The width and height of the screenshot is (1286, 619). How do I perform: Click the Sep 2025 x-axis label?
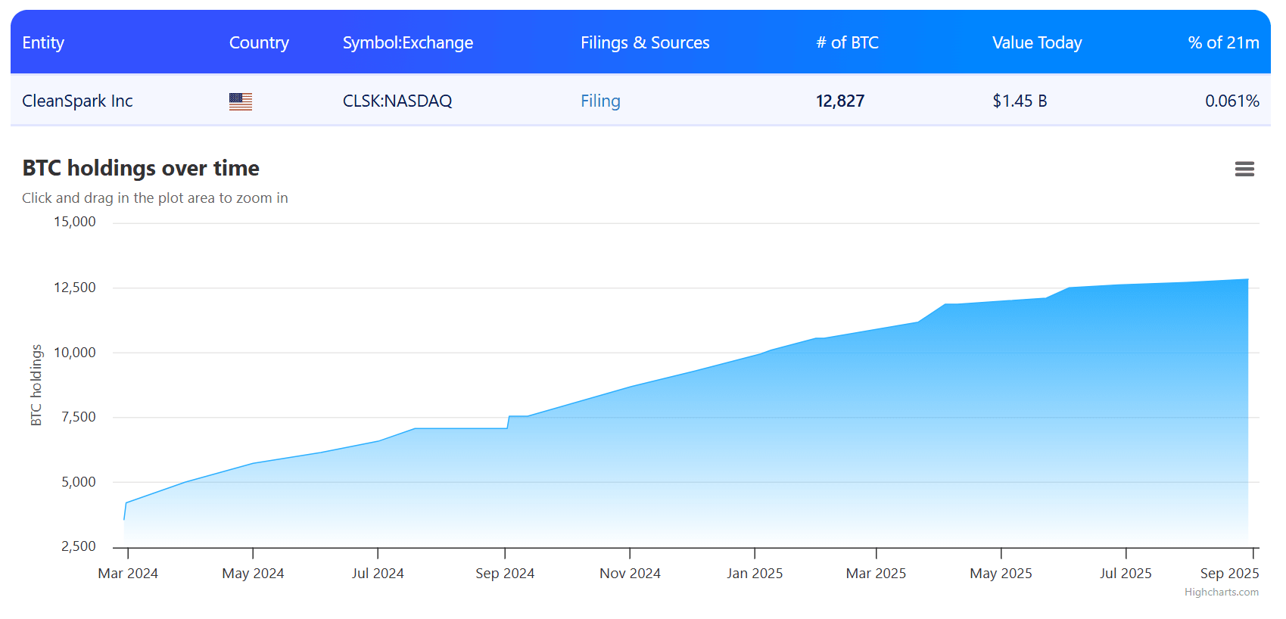tap(1229, 574)
